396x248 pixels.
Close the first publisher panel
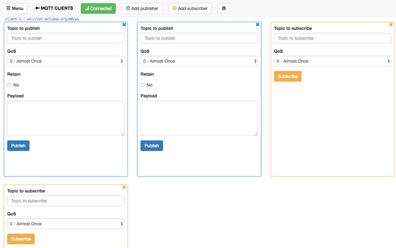tap(124, 24)
